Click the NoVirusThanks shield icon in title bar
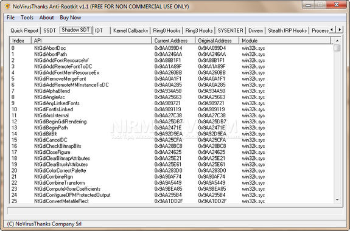 (7, 6)
